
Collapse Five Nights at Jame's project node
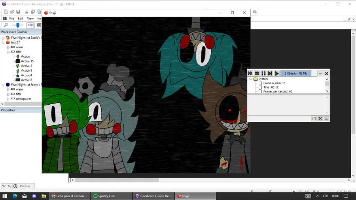(3, 85)
